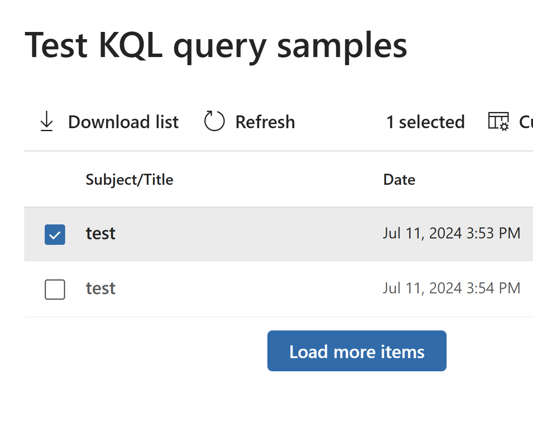Screen dimensions: 533x442
Task: Click the truncated Cu label in the toolbar
Action: pyautogui.click(x=526, y=122)
